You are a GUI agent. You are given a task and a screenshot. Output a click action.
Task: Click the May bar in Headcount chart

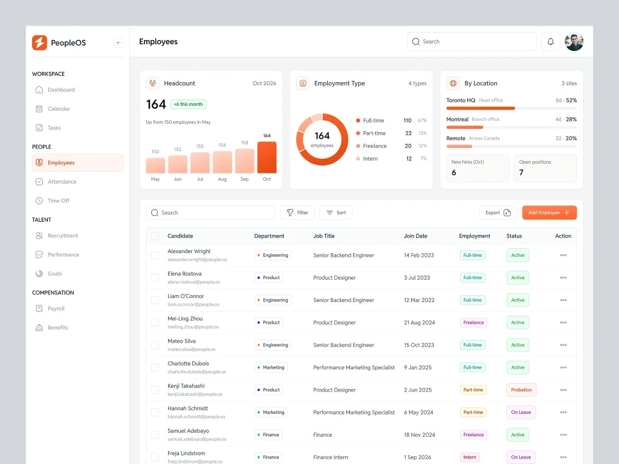[x=155, y=166]
